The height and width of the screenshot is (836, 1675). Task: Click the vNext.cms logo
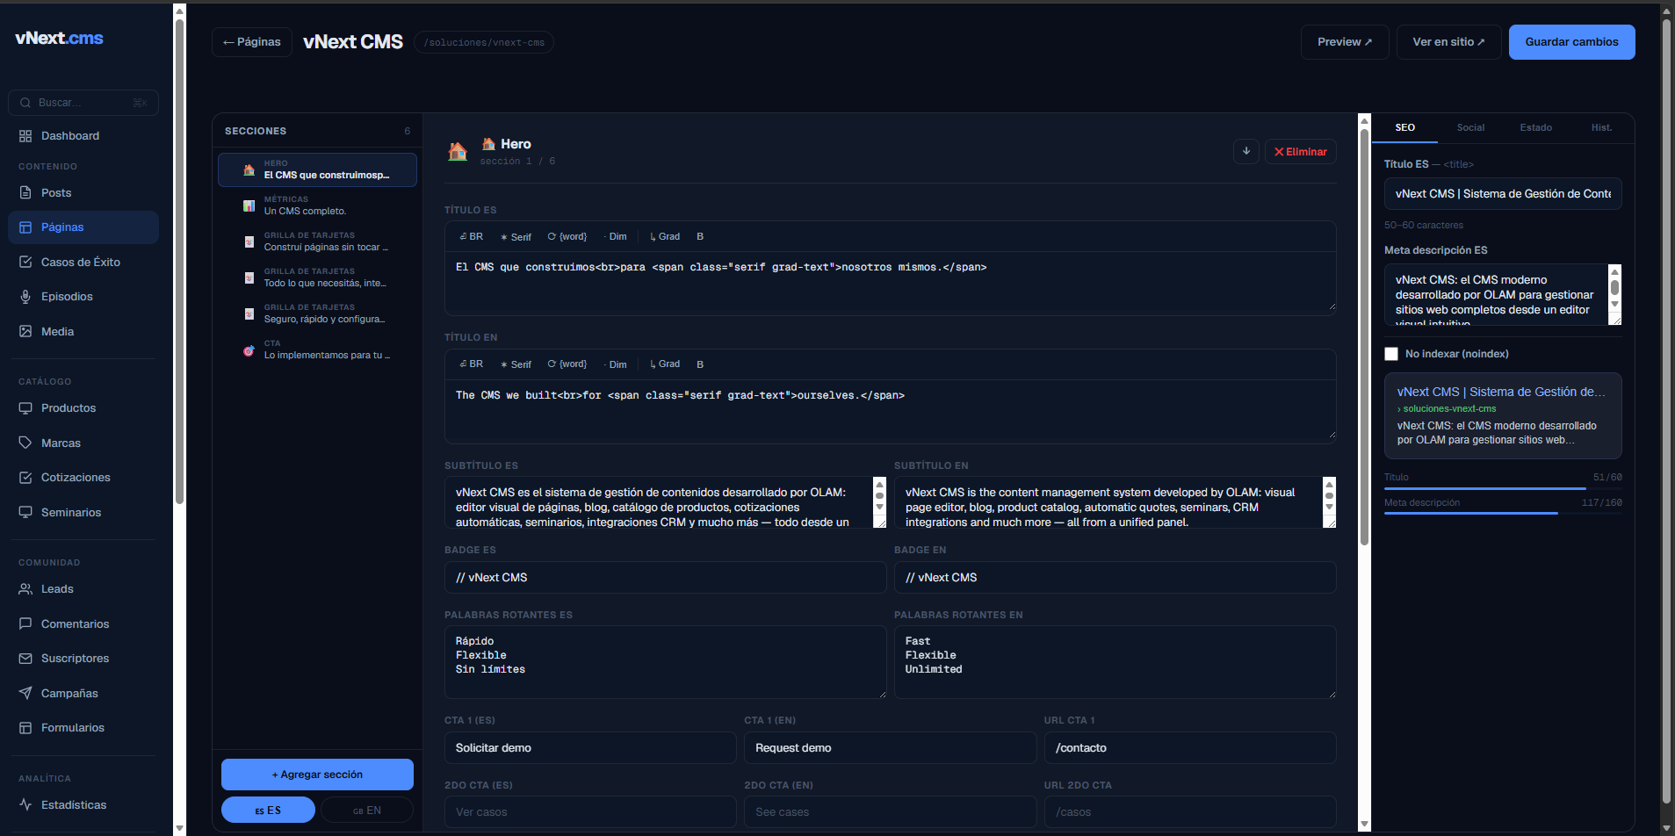click(59, 38)
